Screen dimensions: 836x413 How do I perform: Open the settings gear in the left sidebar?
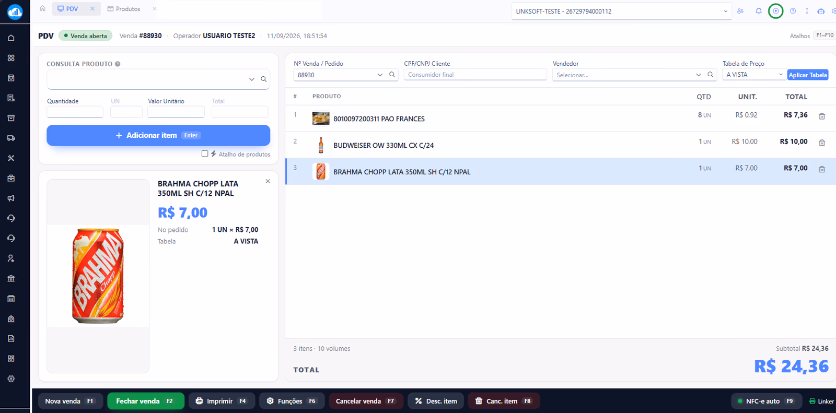(x=11, y=379)
